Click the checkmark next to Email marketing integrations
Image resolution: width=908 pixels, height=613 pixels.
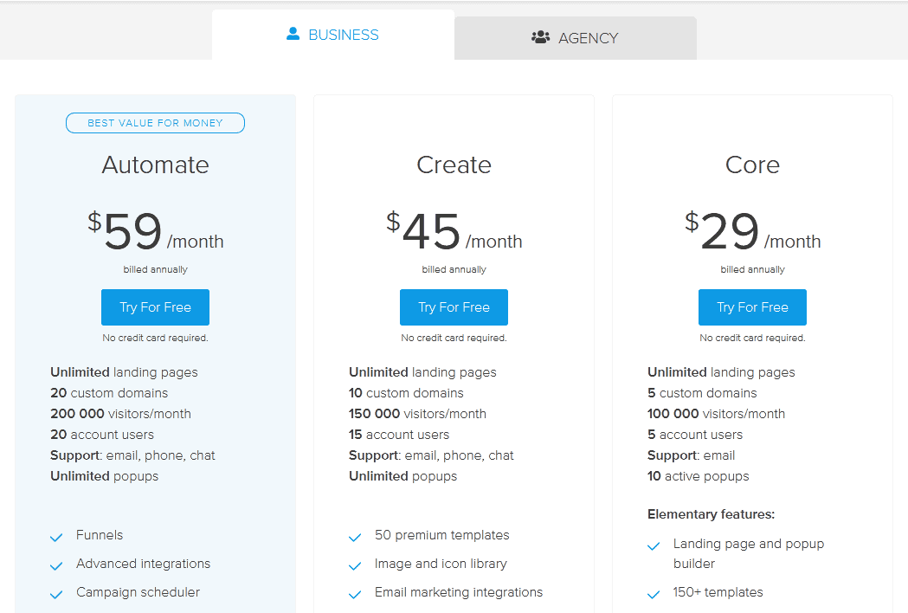click(x=355, y=592)
